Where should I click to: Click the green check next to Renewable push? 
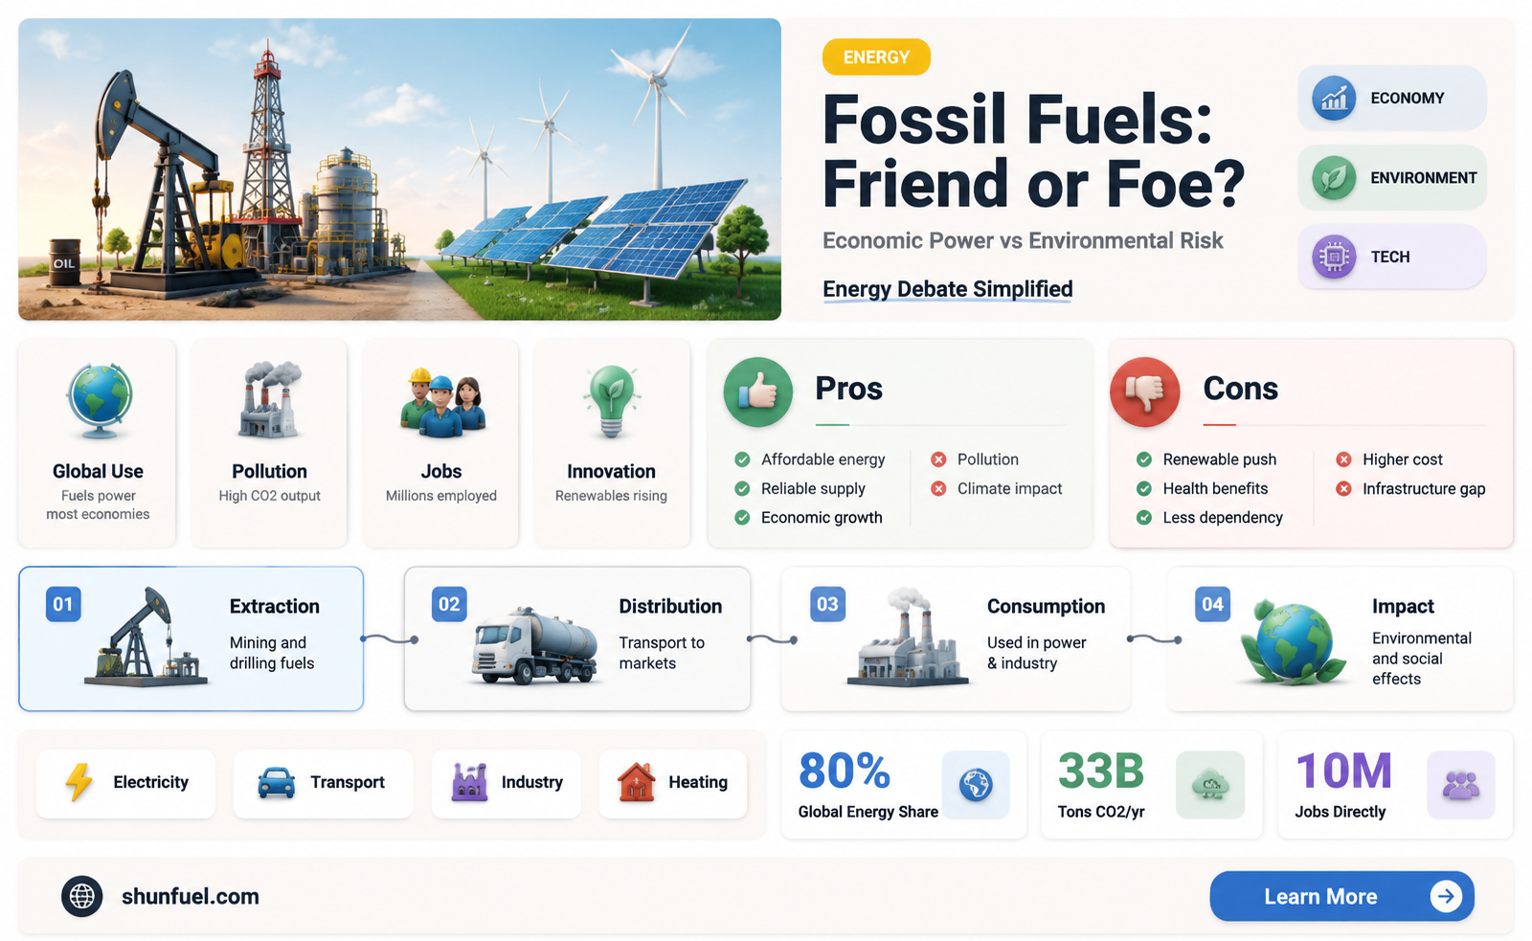pyautogui.click(x=1144, y=459)
